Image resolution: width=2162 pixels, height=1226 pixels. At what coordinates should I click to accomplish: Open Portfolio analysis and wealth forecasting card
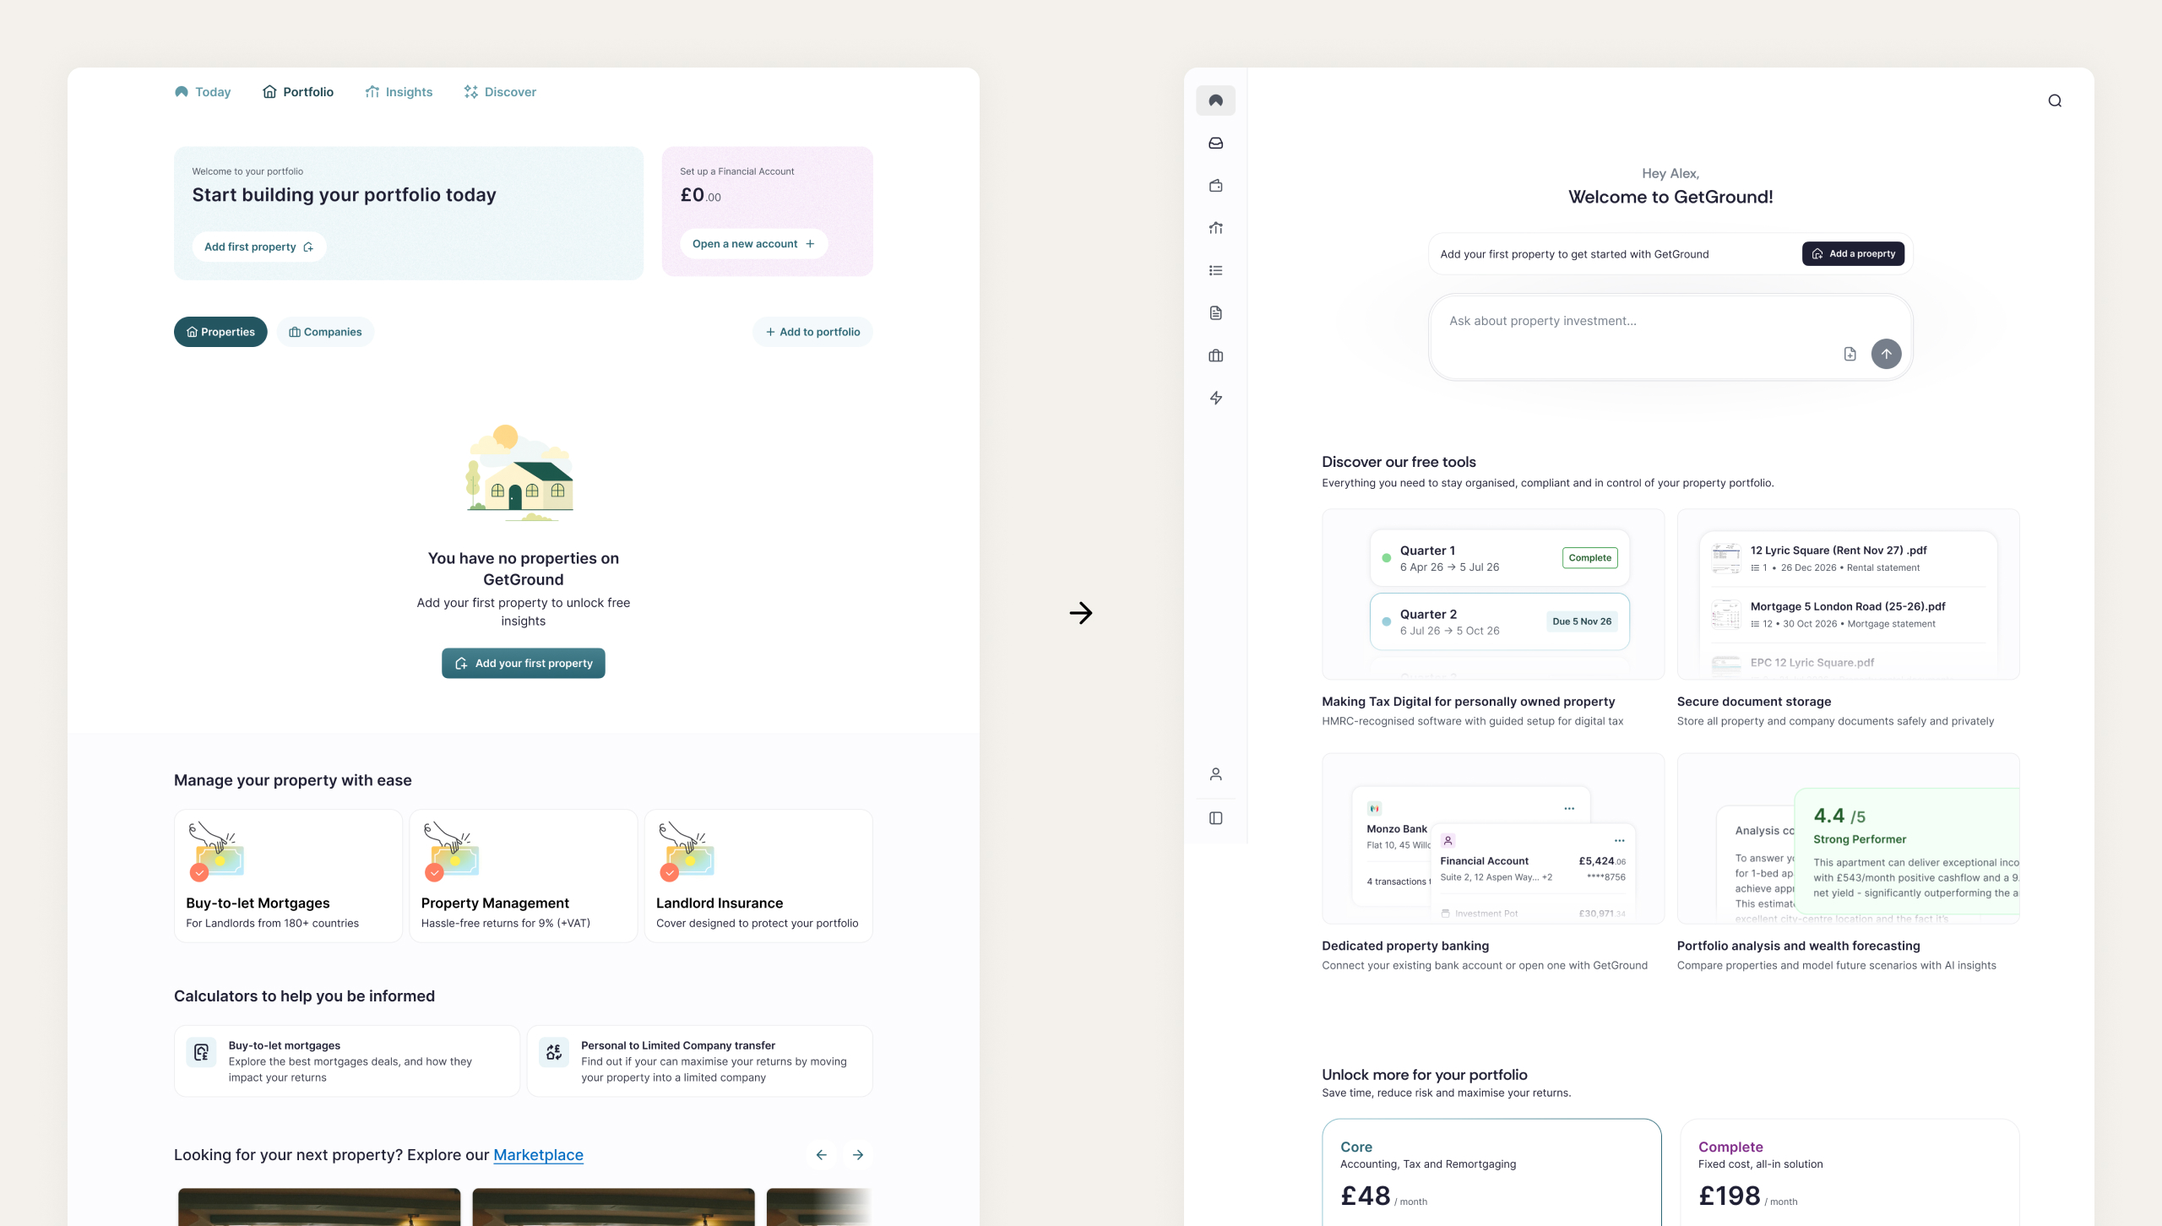point(1848,863)
